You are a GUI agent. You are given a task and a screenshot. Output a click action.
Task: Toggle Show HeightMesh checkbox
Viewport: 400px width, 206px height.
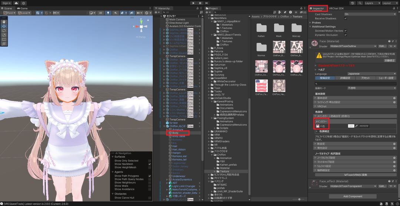click(150, 168)
